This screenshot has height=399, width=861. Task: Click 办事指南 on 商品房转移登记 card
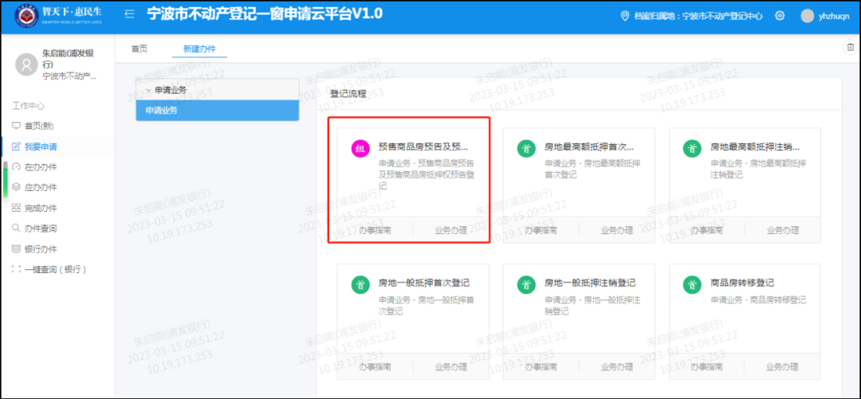[707, 366]
